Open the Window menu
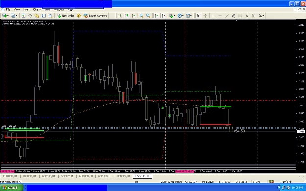 (59, 10)
